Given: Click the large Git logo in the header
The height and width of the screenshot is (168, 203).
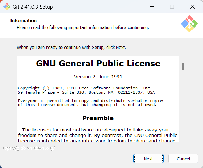Looking at the screenshot, I should pyautogui.click(x=189, y=24).
